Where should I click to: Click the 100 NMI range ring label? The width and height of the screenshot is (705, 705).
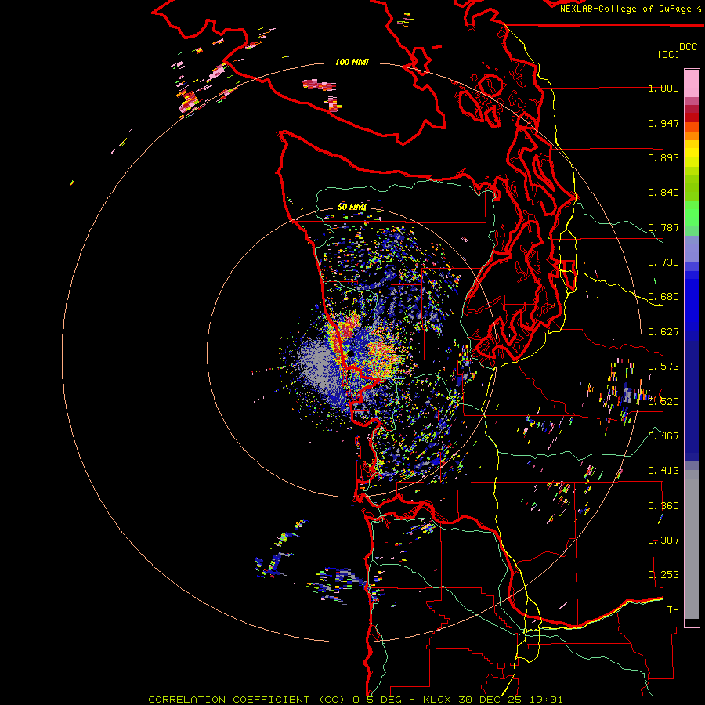point(352,62)
